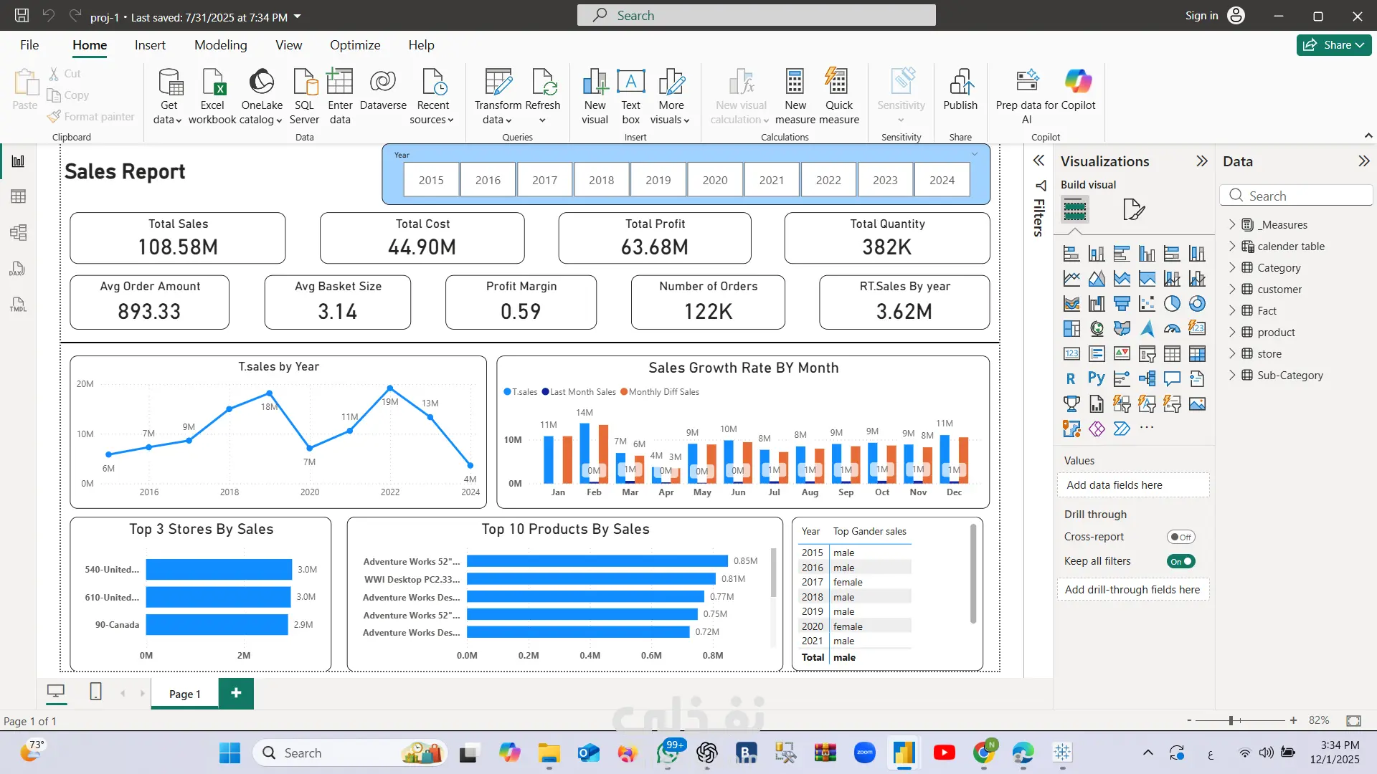The image size is (1377, 774).
Task: Switch to the Optimize tab
Action: coord(355,45)
